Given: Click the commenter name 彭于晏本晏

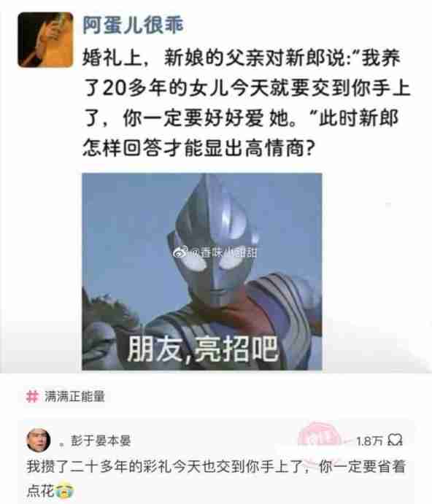Looking at the screenshot, I should pos(101,441).
